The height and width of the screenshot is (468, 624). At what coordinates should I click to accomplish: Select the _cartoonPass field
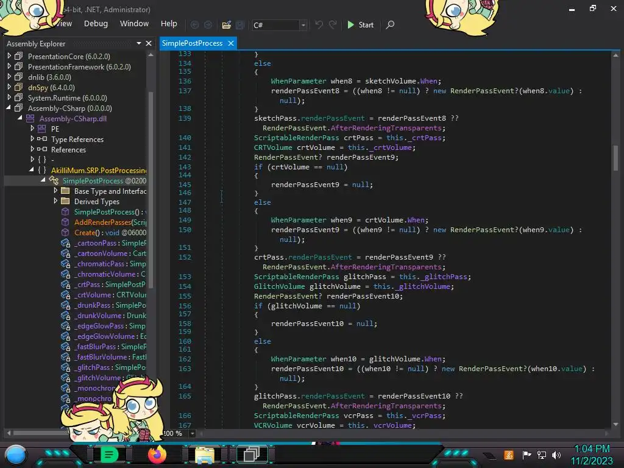110,243
